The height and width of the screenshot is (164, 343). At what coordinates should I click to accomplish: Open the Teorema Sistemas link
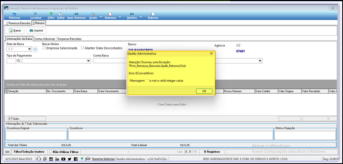pyautogui.click(x=103, y=159)
